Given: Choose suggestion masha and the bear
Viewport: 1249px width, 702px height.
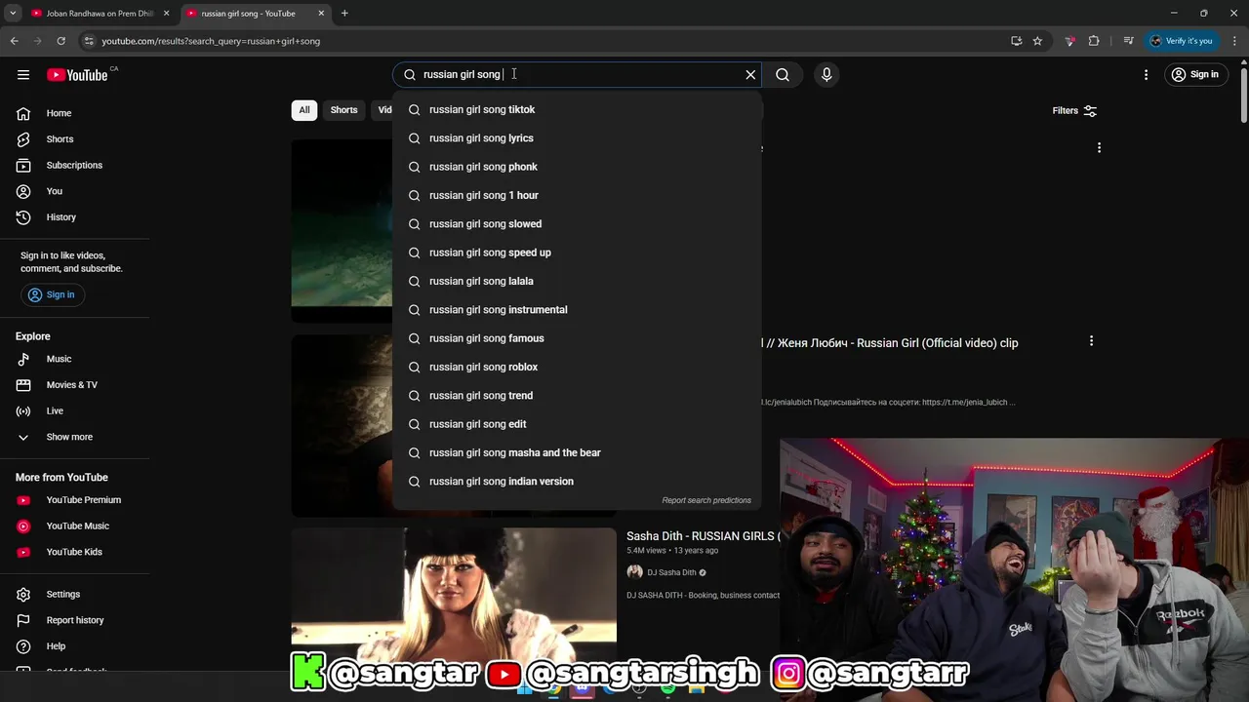Looking at the screenshot, I should 577,452.
